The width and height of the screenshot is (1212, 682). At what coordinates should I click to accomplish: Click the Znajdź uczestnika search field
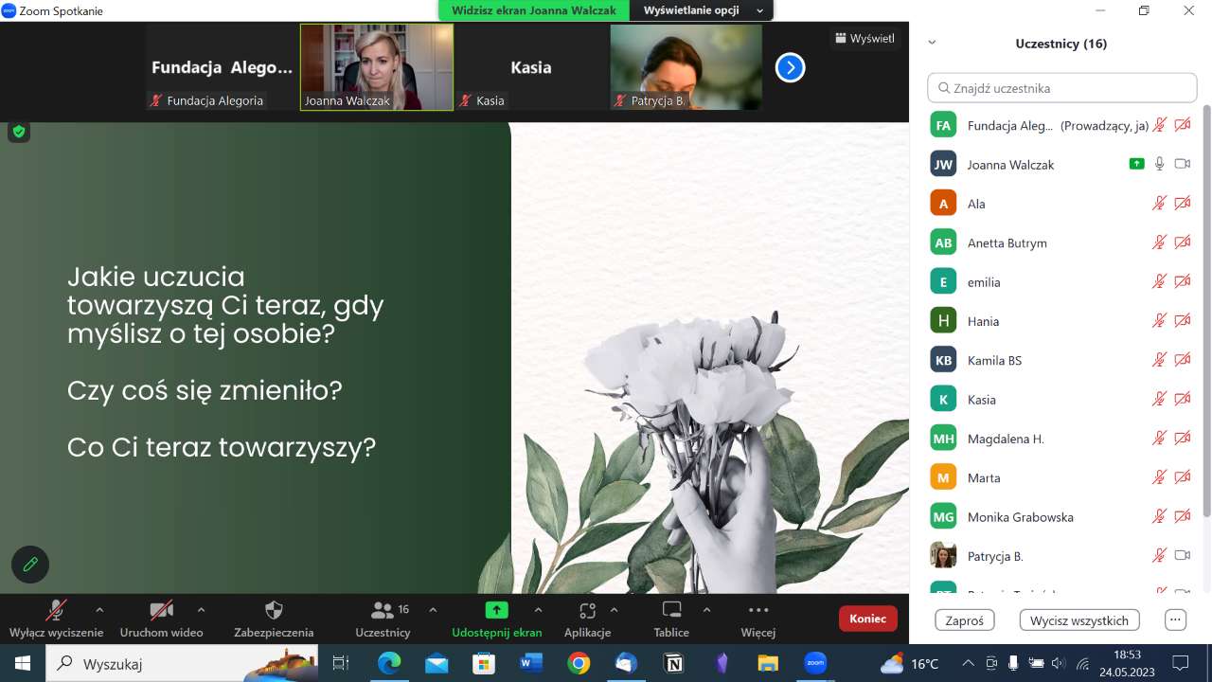point(1061,88)
